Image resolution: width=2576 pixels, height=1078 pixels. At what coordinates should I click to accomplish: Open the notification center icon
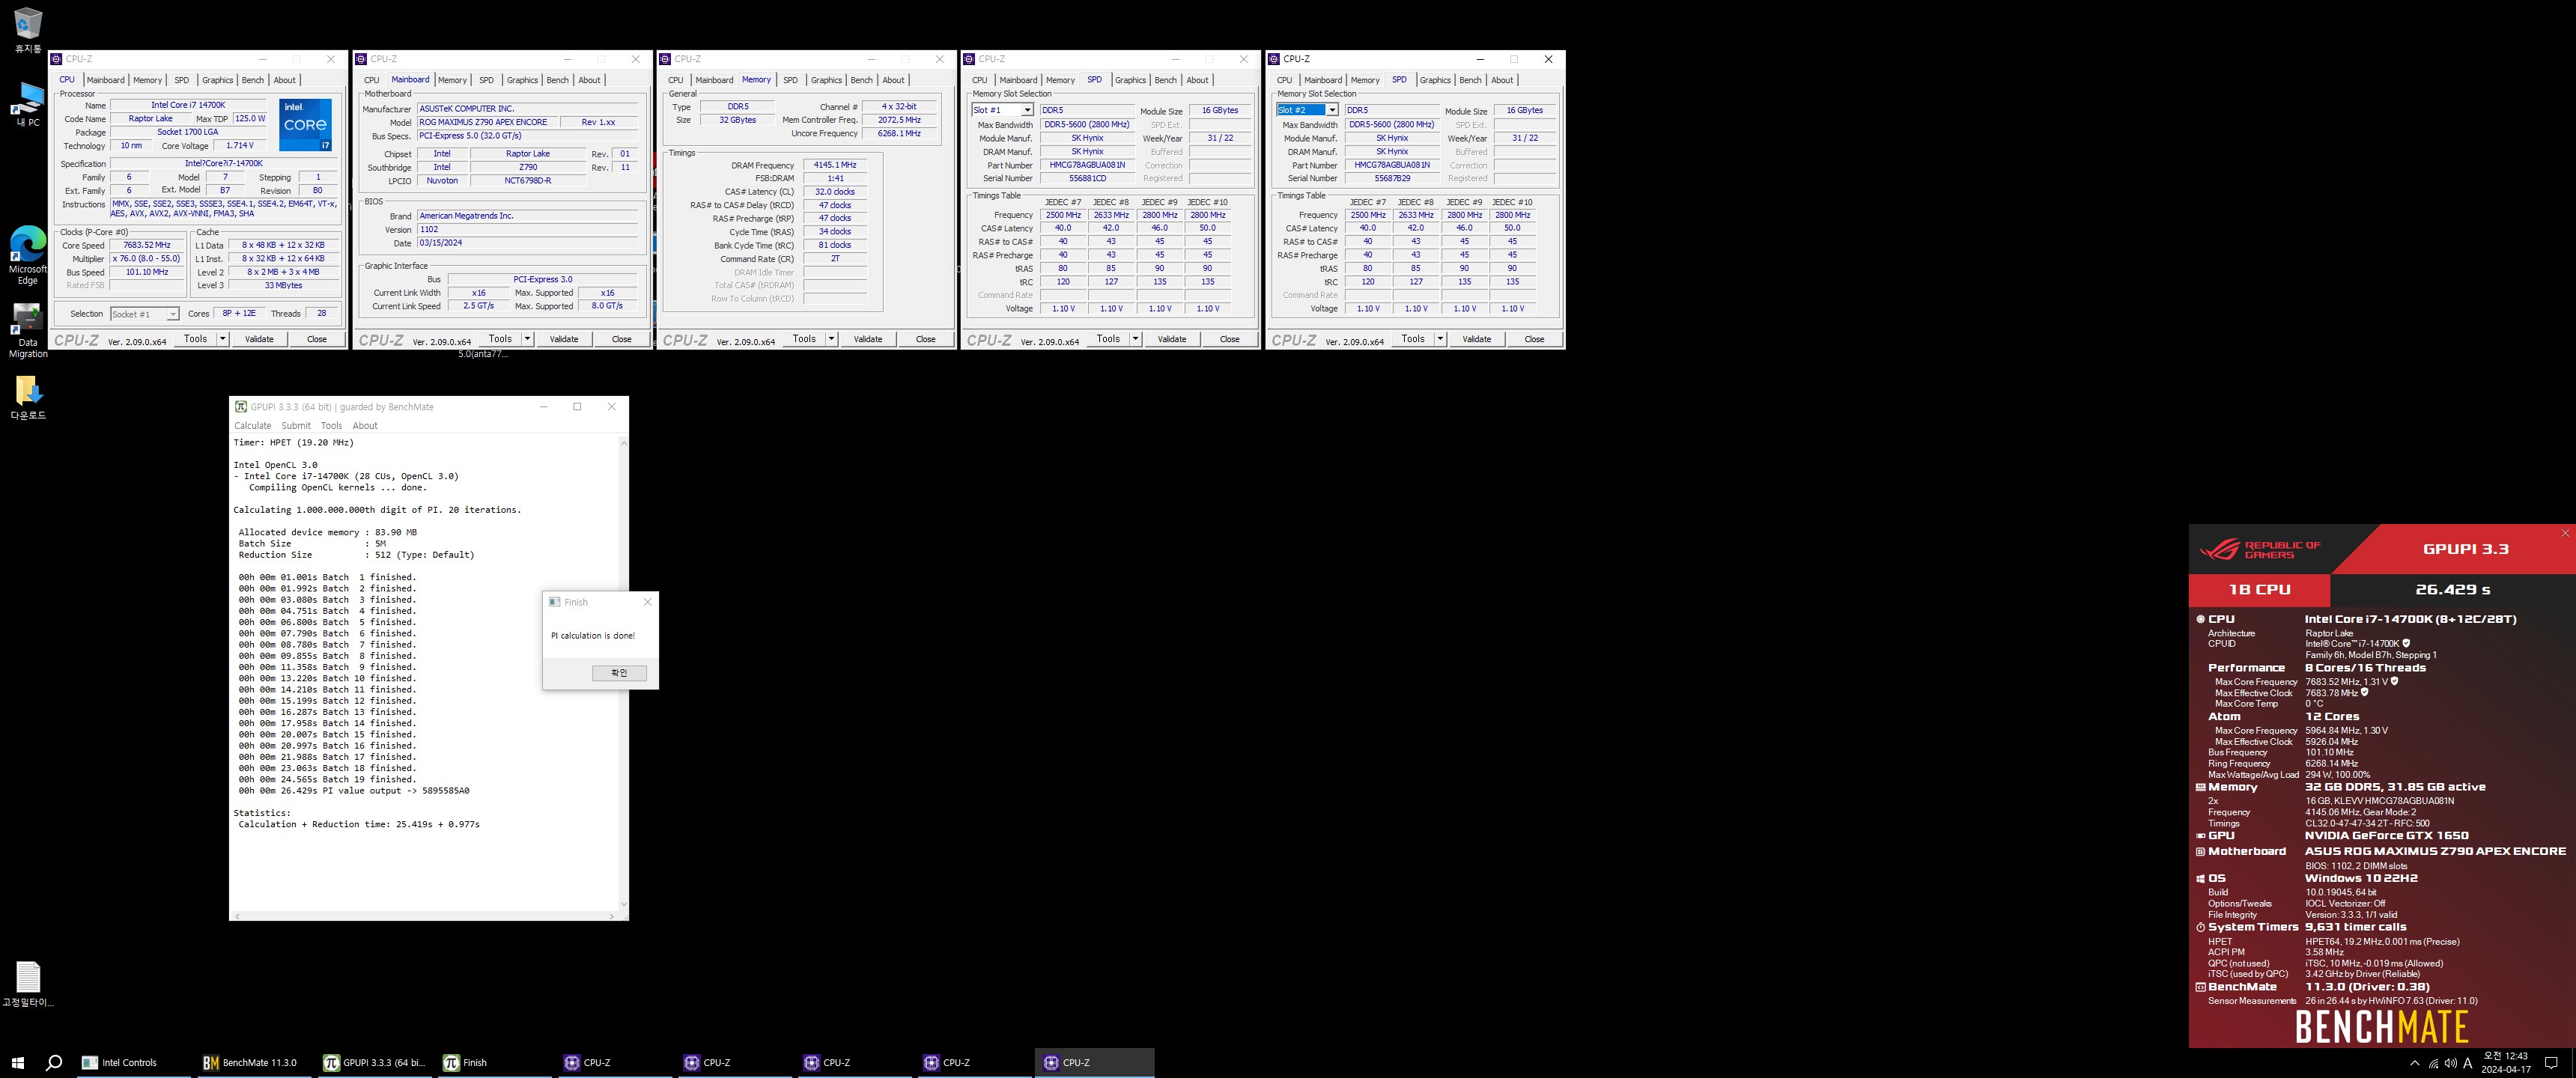pos(2551,1063)
